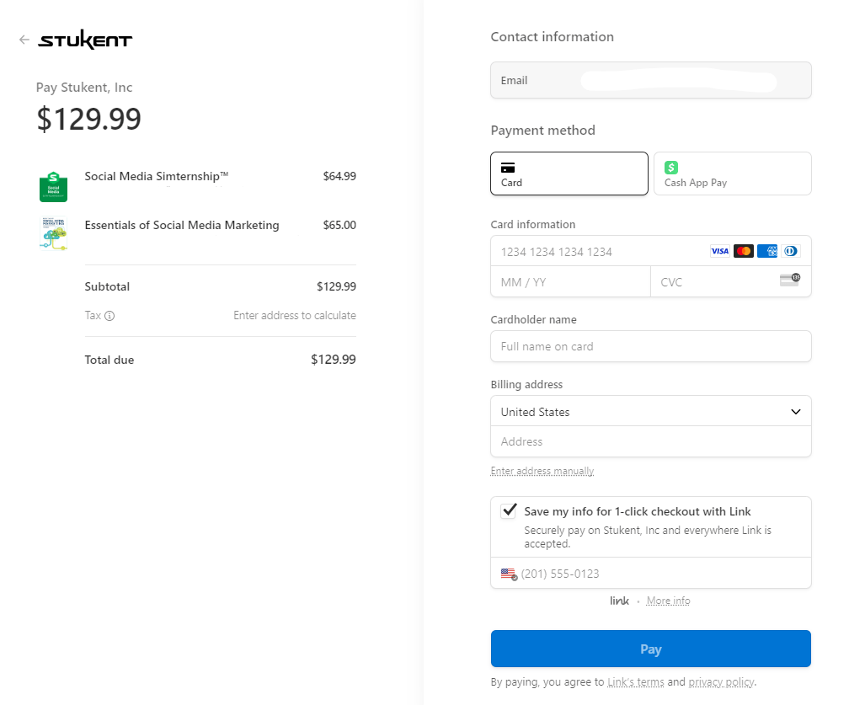
Task: Click the Visa card brand icon
Action: (719, 250)
